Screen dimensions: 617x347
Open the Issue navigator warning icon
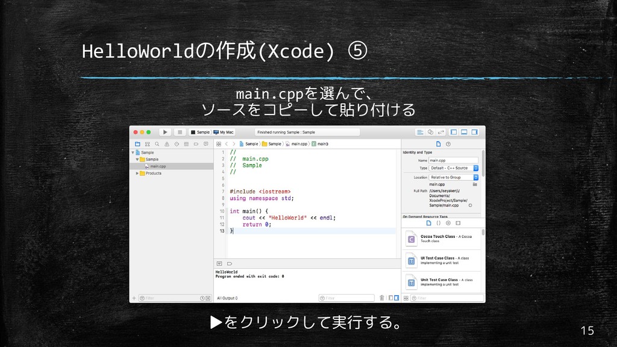pos(167,144)
